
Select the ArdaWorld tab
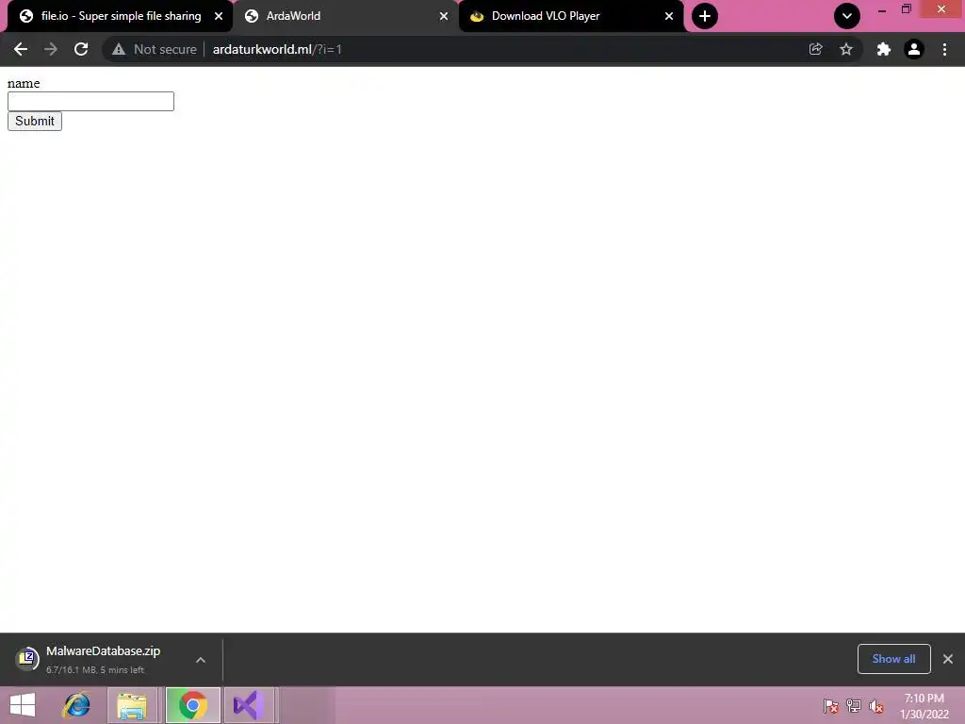click(345, 16)
